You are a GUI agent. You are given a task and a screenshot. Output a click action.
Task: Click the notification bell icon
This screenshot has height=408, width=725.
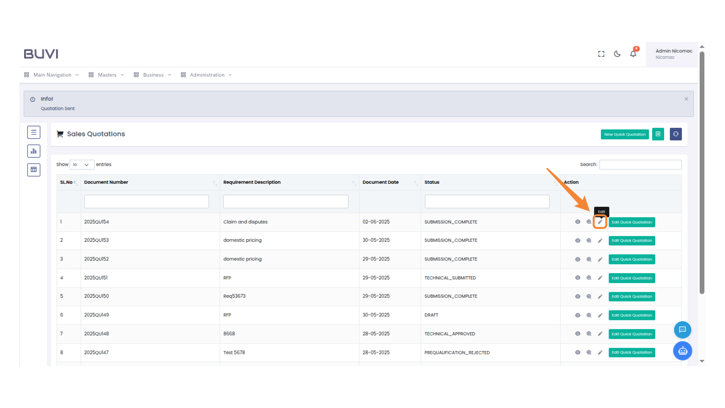click(x=633, y=54)
